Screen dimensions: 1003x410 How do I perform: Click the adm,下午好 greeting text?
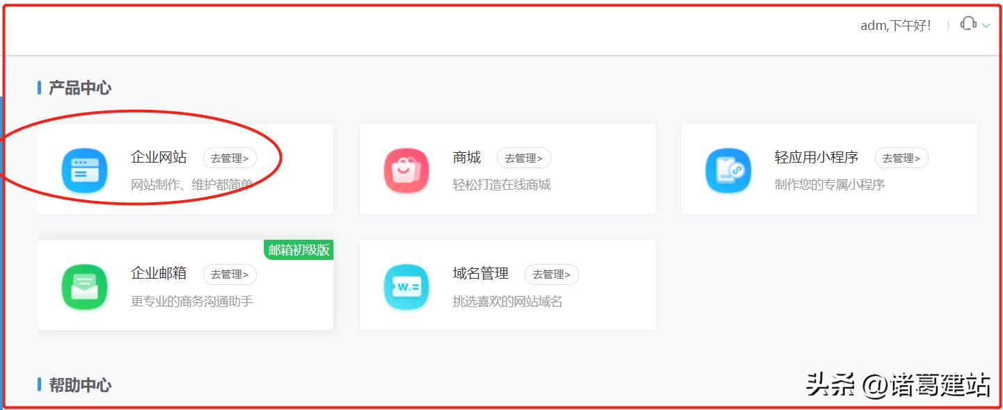point(896,26)
